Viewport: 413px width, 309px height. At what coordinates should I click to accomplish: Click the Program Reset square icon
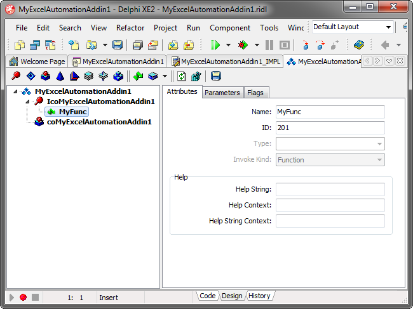(x=285, y=45)
